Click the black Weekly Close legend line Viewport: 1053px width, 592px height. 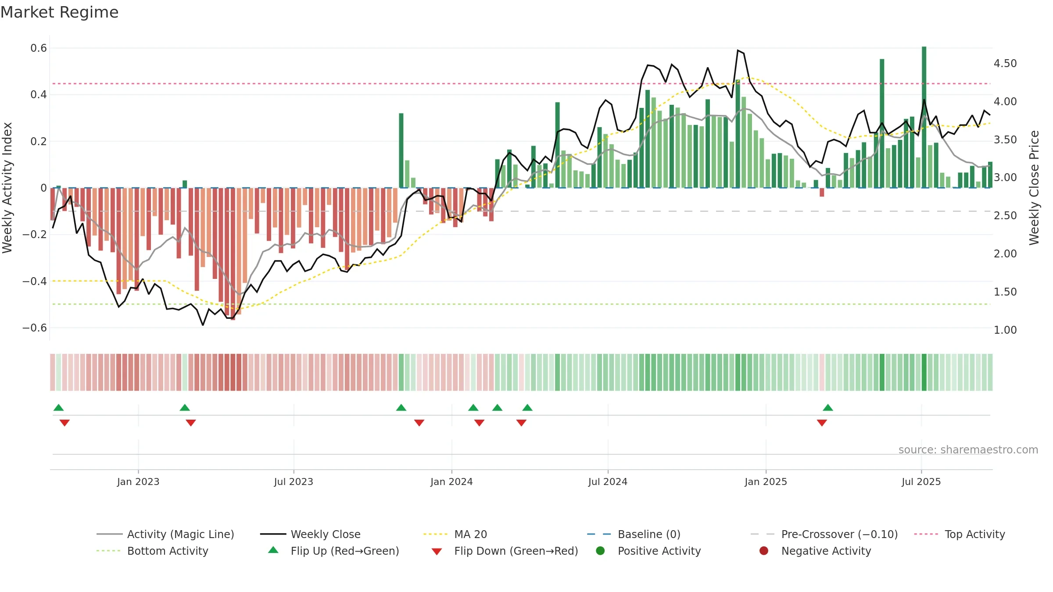coord(273,534)
